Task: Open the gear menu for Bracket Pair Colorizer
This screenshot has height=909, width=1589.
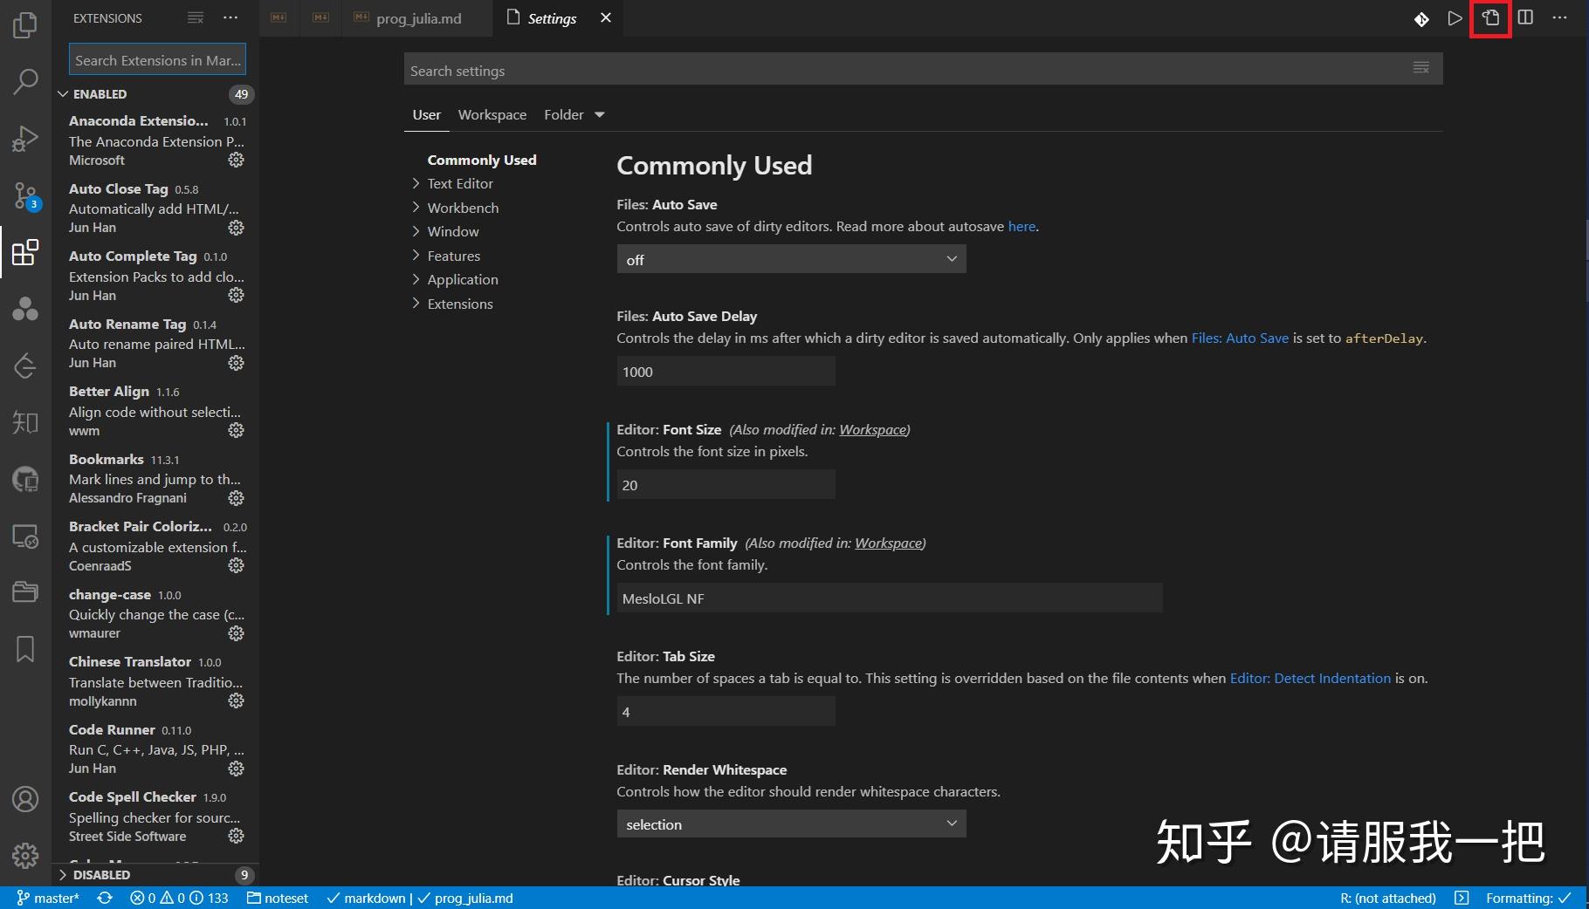Action: pyautogui.click(x=236, y=565)
